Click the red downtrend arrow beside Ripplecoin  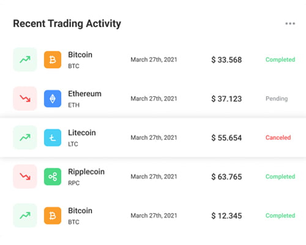pyautogui.click(x=25, y=176)
